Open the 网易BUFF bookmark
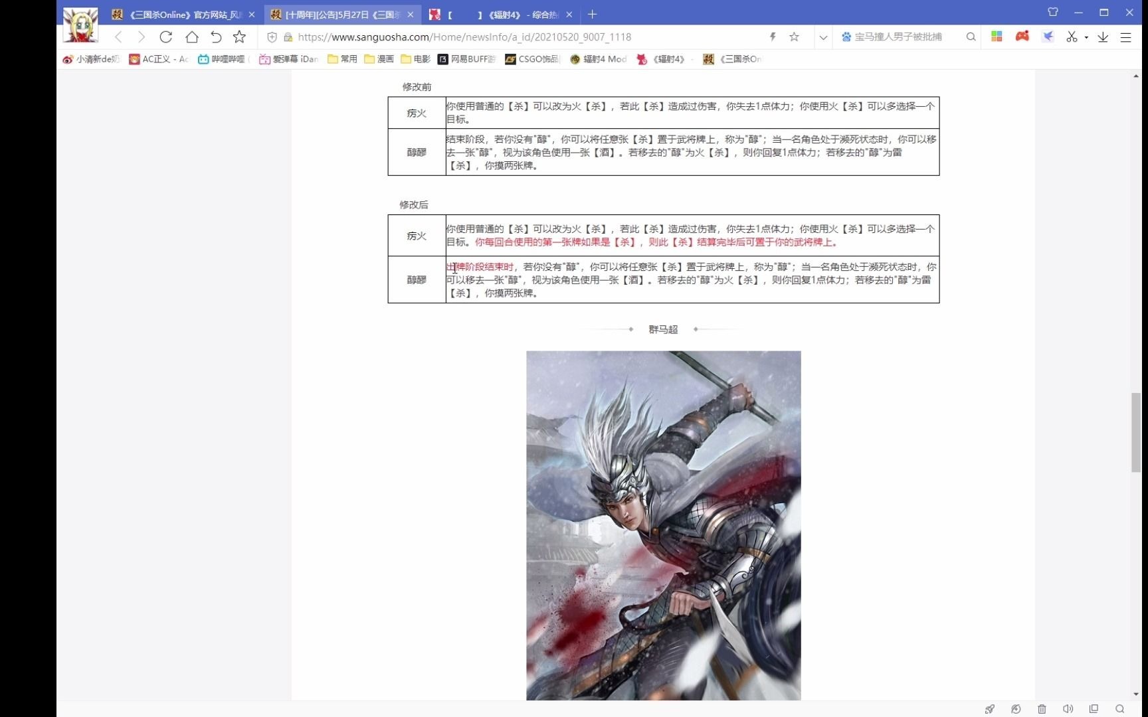The width and height of the screenshot is (1148, 717). (466, 59)
